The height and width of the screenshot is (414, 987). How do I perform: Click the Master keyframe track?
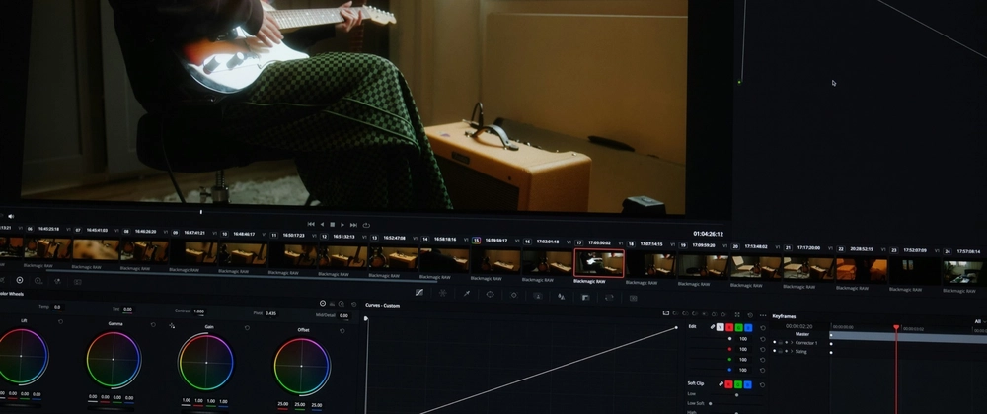click(908, 336)
